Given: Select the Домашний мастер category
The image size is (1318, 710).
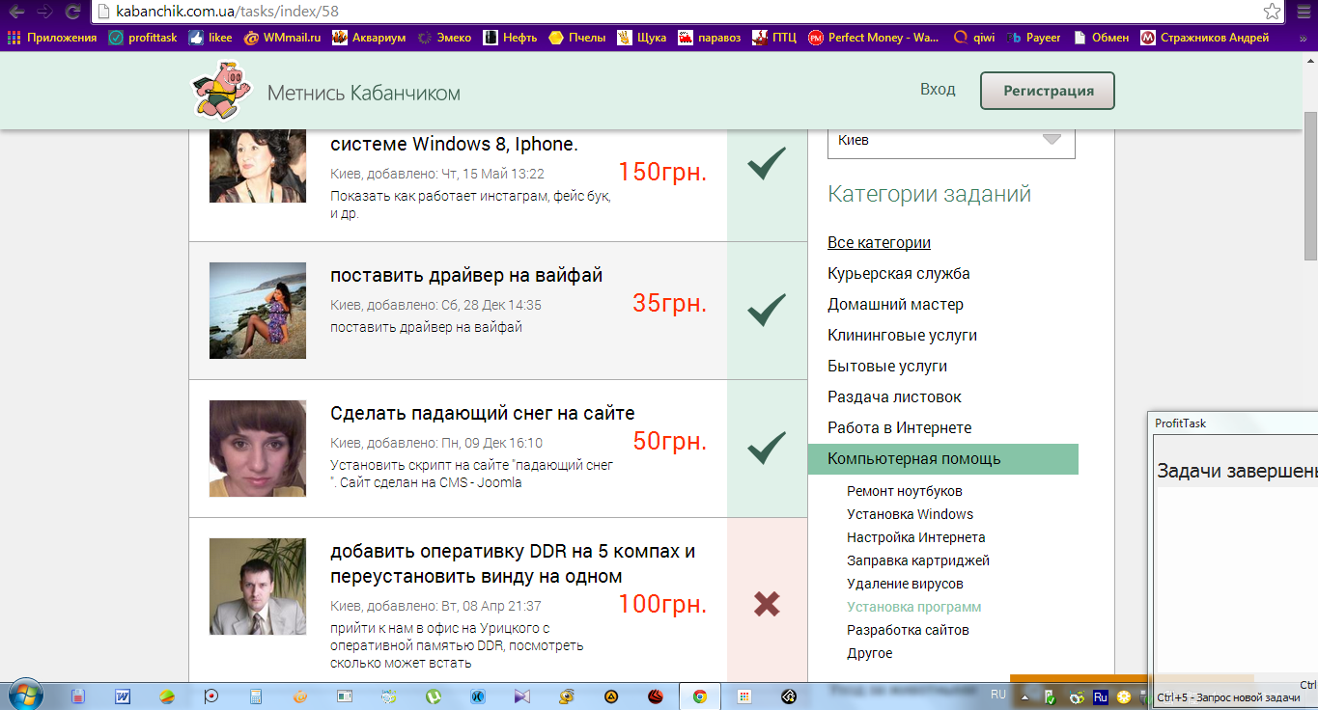Looking at the screenshot, I should pyautogui.click(x=895, y=304).
